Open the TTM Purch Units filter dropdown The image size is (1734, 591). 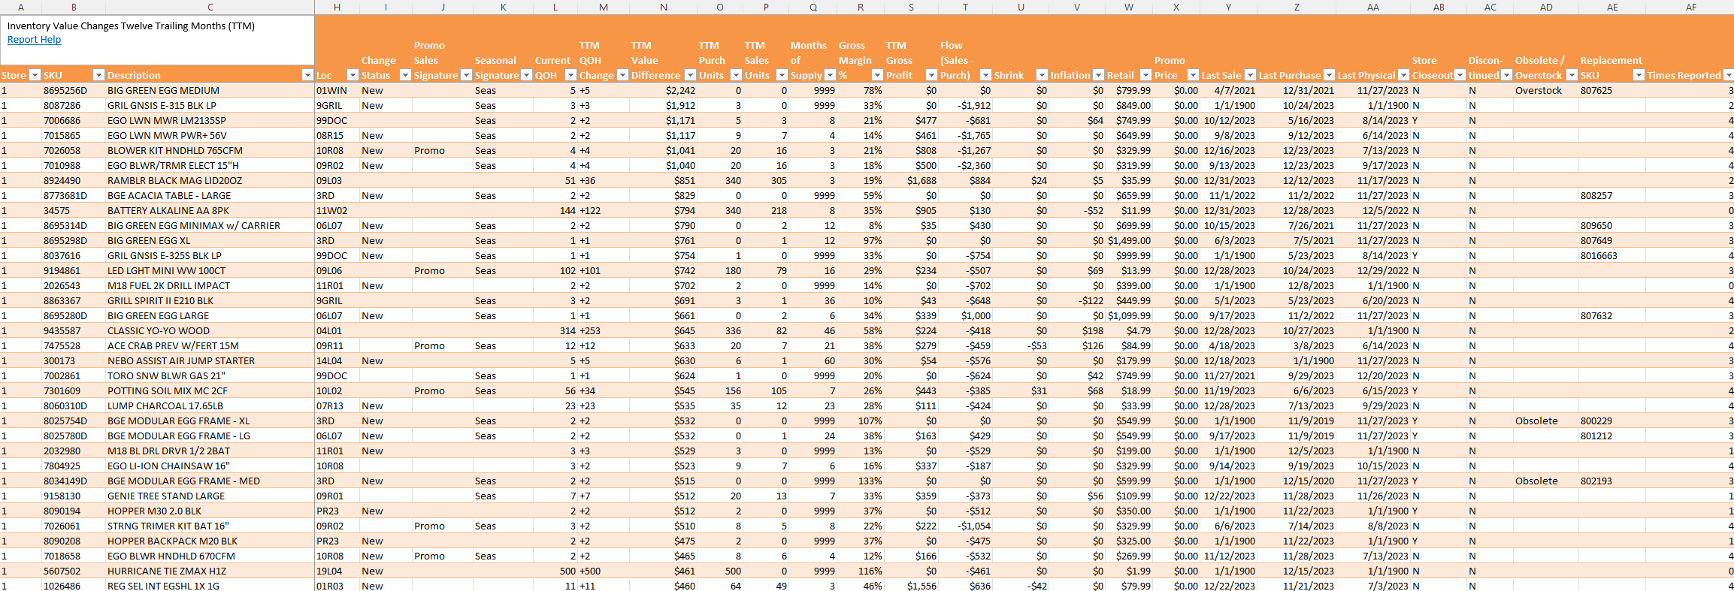[x=736, y=75]
